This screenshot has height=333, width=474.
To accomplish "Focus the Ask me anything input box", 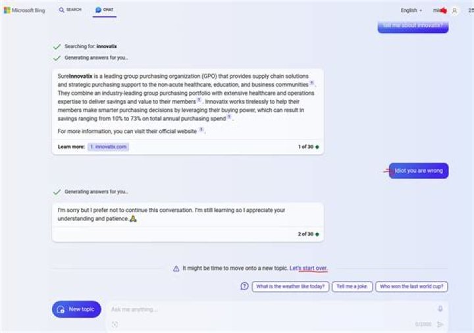I will coord(272,309).
